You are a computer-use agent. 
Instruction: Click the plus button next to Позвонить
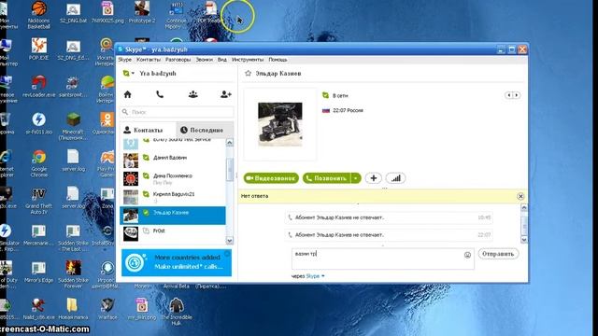click(374, 178)
